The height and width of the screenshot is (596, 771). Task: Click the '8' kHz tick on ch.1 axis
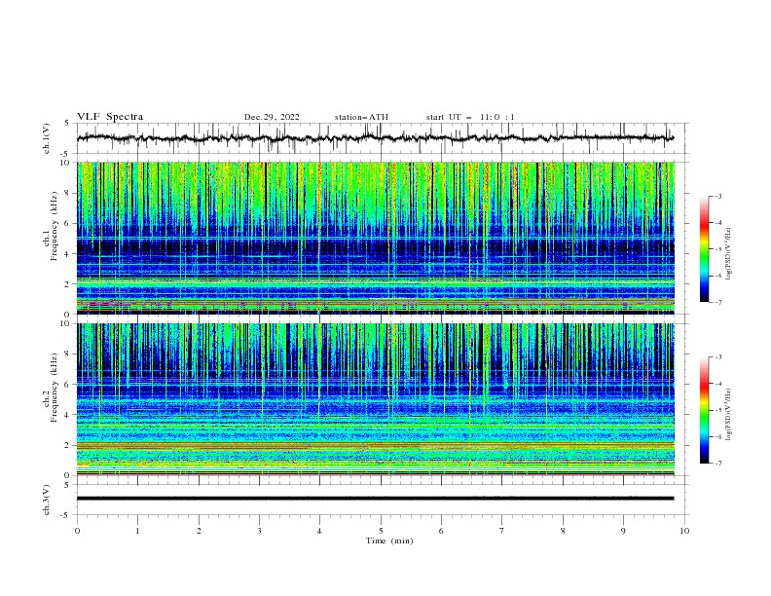click(x=68, y=193)
